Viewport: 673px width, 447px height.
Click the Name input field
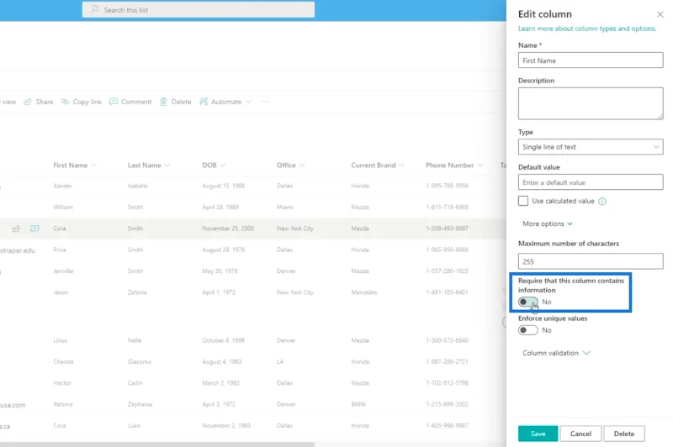(591, 60)
